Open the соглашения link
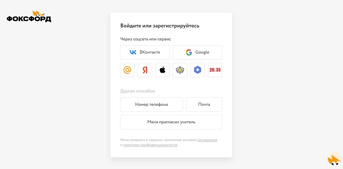This screenshot has width=343, height=169. (x=207, y=140)
